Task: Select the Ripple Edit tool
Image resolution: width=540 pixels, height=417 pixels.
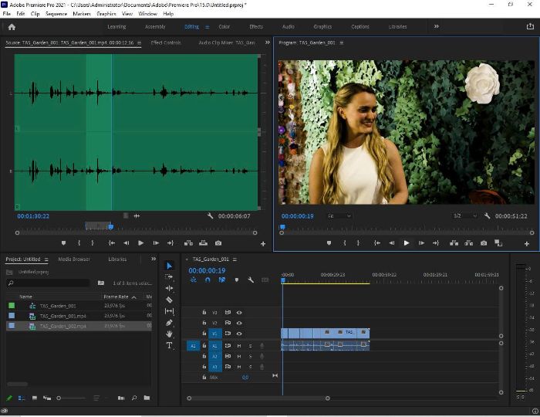Action: click(x=169, y=288)
